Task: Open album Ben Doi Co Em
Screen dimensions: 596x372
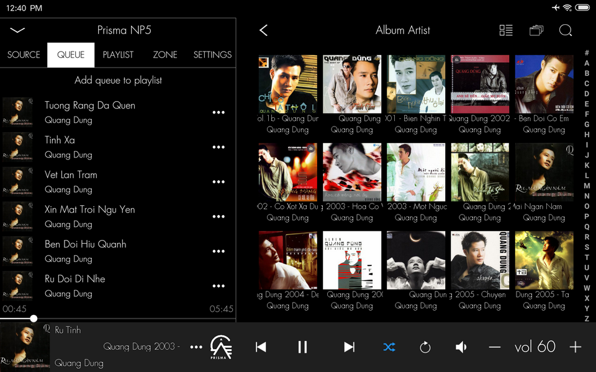Action: point(544,84)
